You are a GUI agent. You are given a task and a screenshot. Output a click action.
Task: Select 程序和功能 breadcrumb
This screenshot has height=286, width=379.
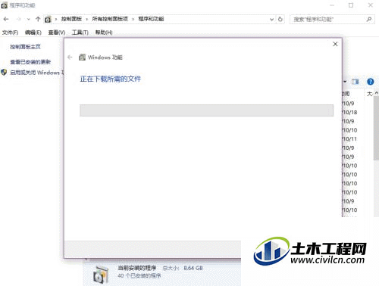click(x=151, y=19)
